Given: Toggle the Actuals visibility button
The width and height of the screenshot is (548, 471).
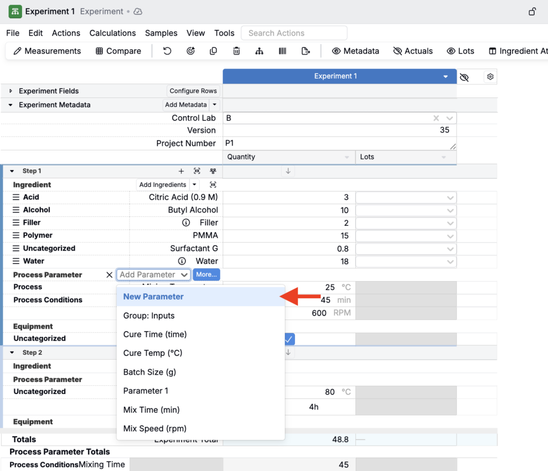Looking at the screenshot, I should pos(413,51).
